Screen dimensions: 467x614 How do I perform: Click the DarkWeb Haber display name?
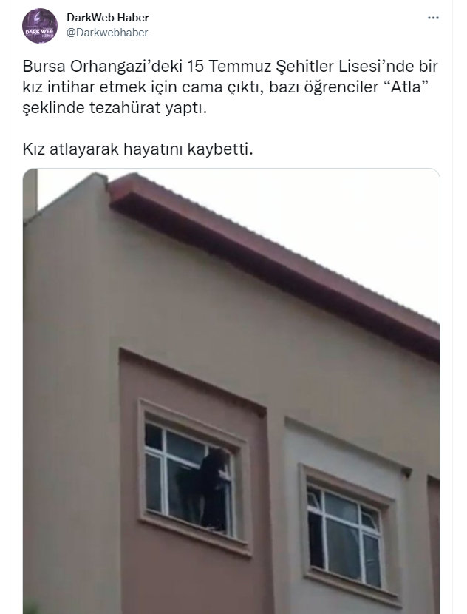coord(108,18)
